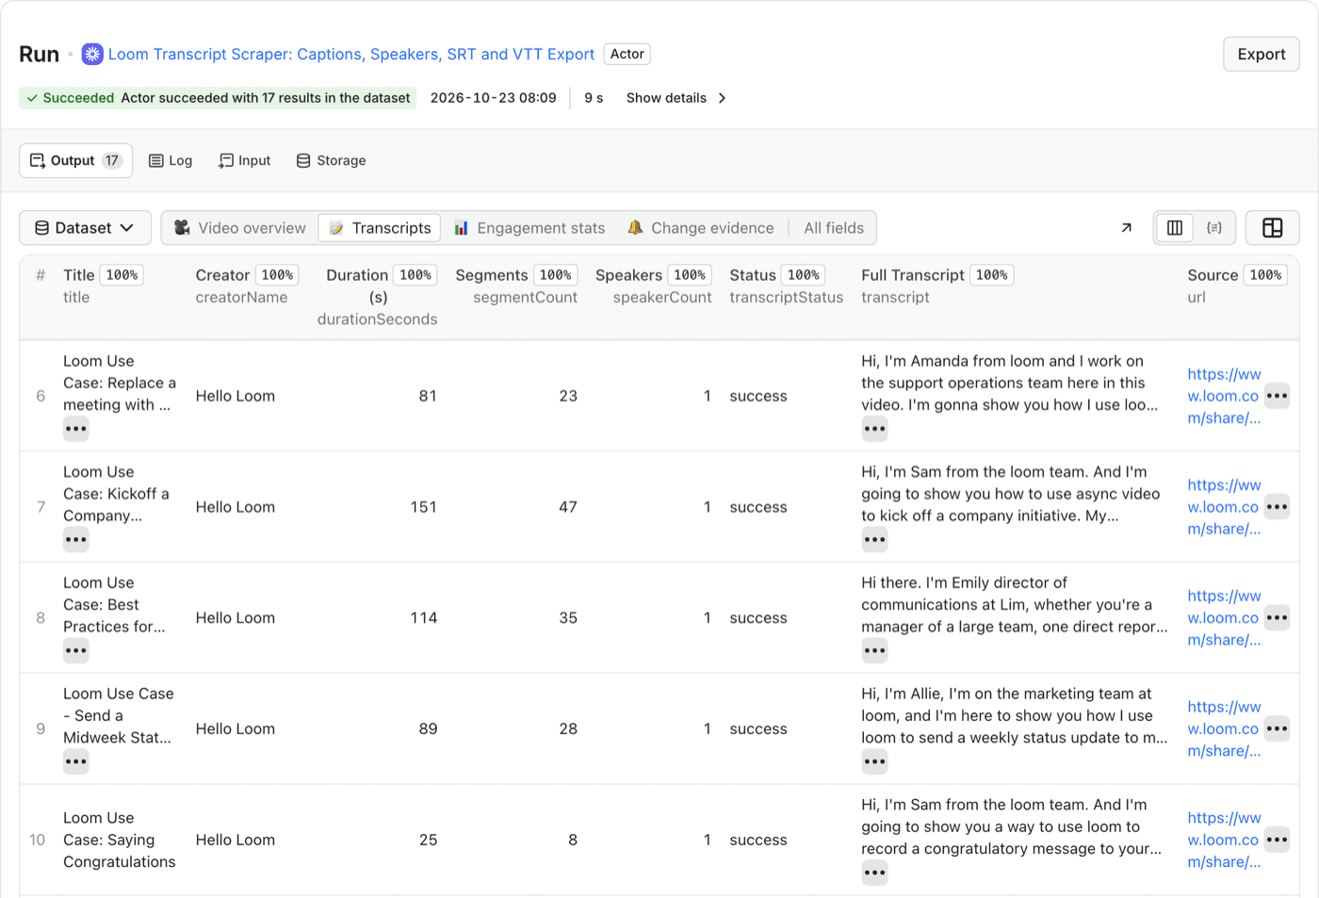The image size is (1319, 898).
Task: Click the Loom Transcript Scraper actor icon
Action: point(92,55)
